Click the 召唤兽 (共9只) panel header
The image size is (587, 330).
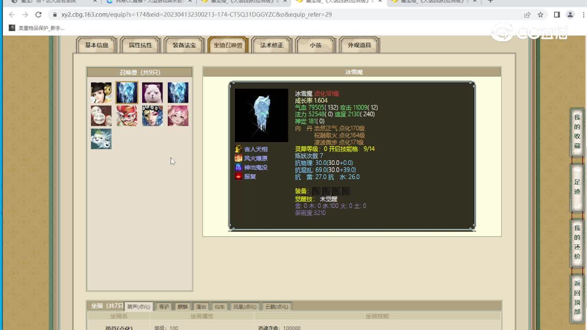(140, 72)
